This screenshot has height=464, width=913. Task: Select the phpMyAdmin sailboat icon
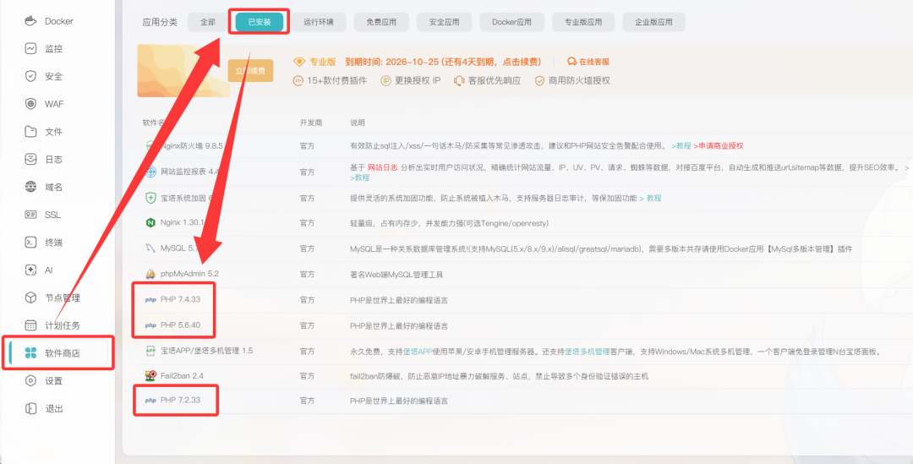point(150,273)
